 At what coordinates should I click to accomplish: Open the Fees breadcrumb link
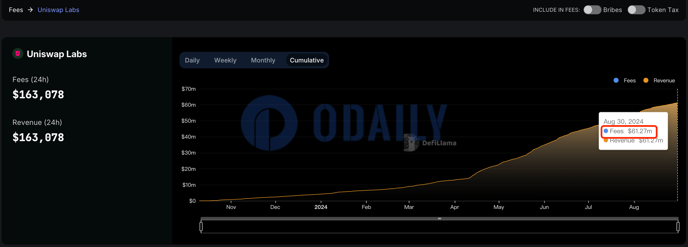click(x=16, y=10)
